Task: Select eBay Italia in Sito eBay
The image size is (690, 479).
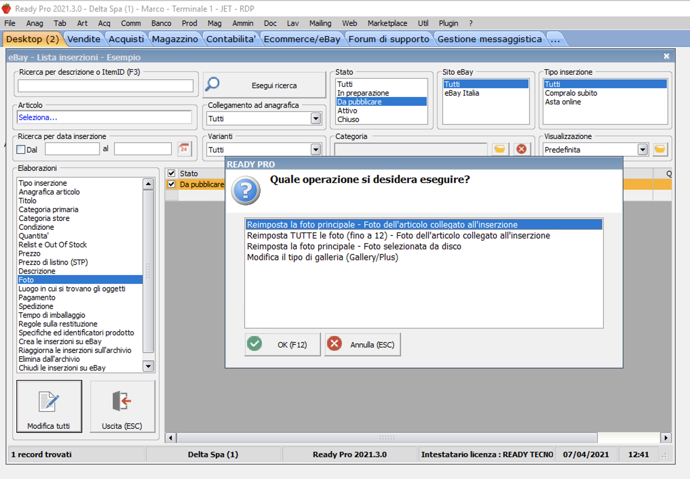Action: (486, 93)
